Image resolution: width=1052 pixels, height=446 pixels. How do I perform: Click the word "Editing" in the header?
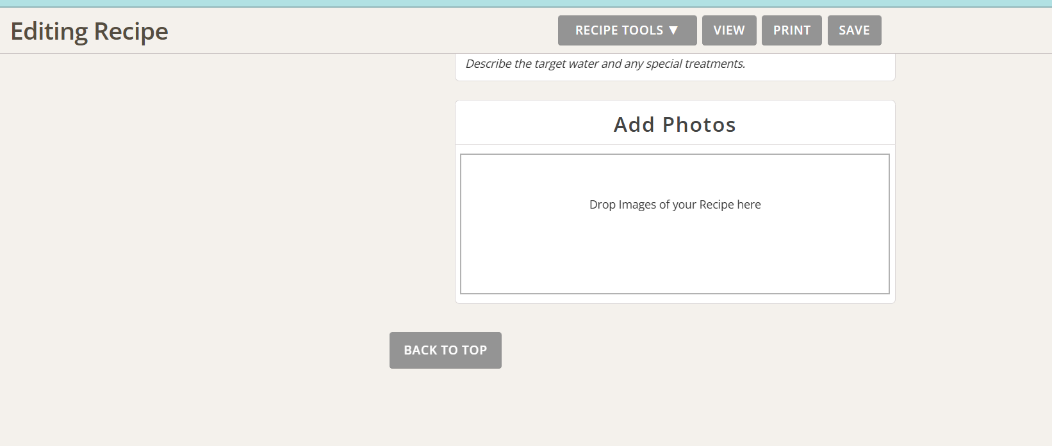pyautogui.click(x=49, y=31)
